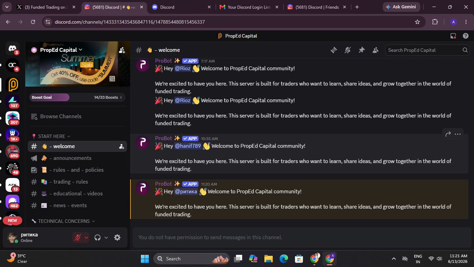Bookmark this page with star icon

[x=418, y=22]
